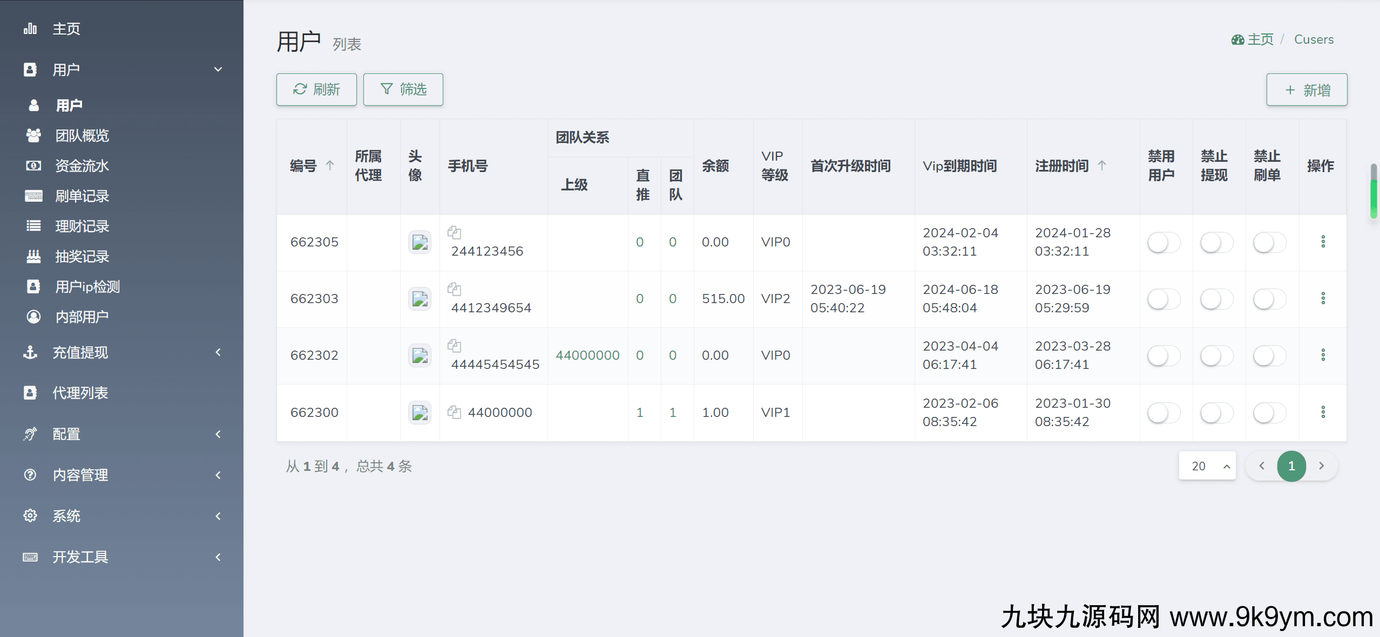This screenshot has height=637, width=1380.
Task: Click the 团队概览 sidebar icon
Action: pos(33,135)
